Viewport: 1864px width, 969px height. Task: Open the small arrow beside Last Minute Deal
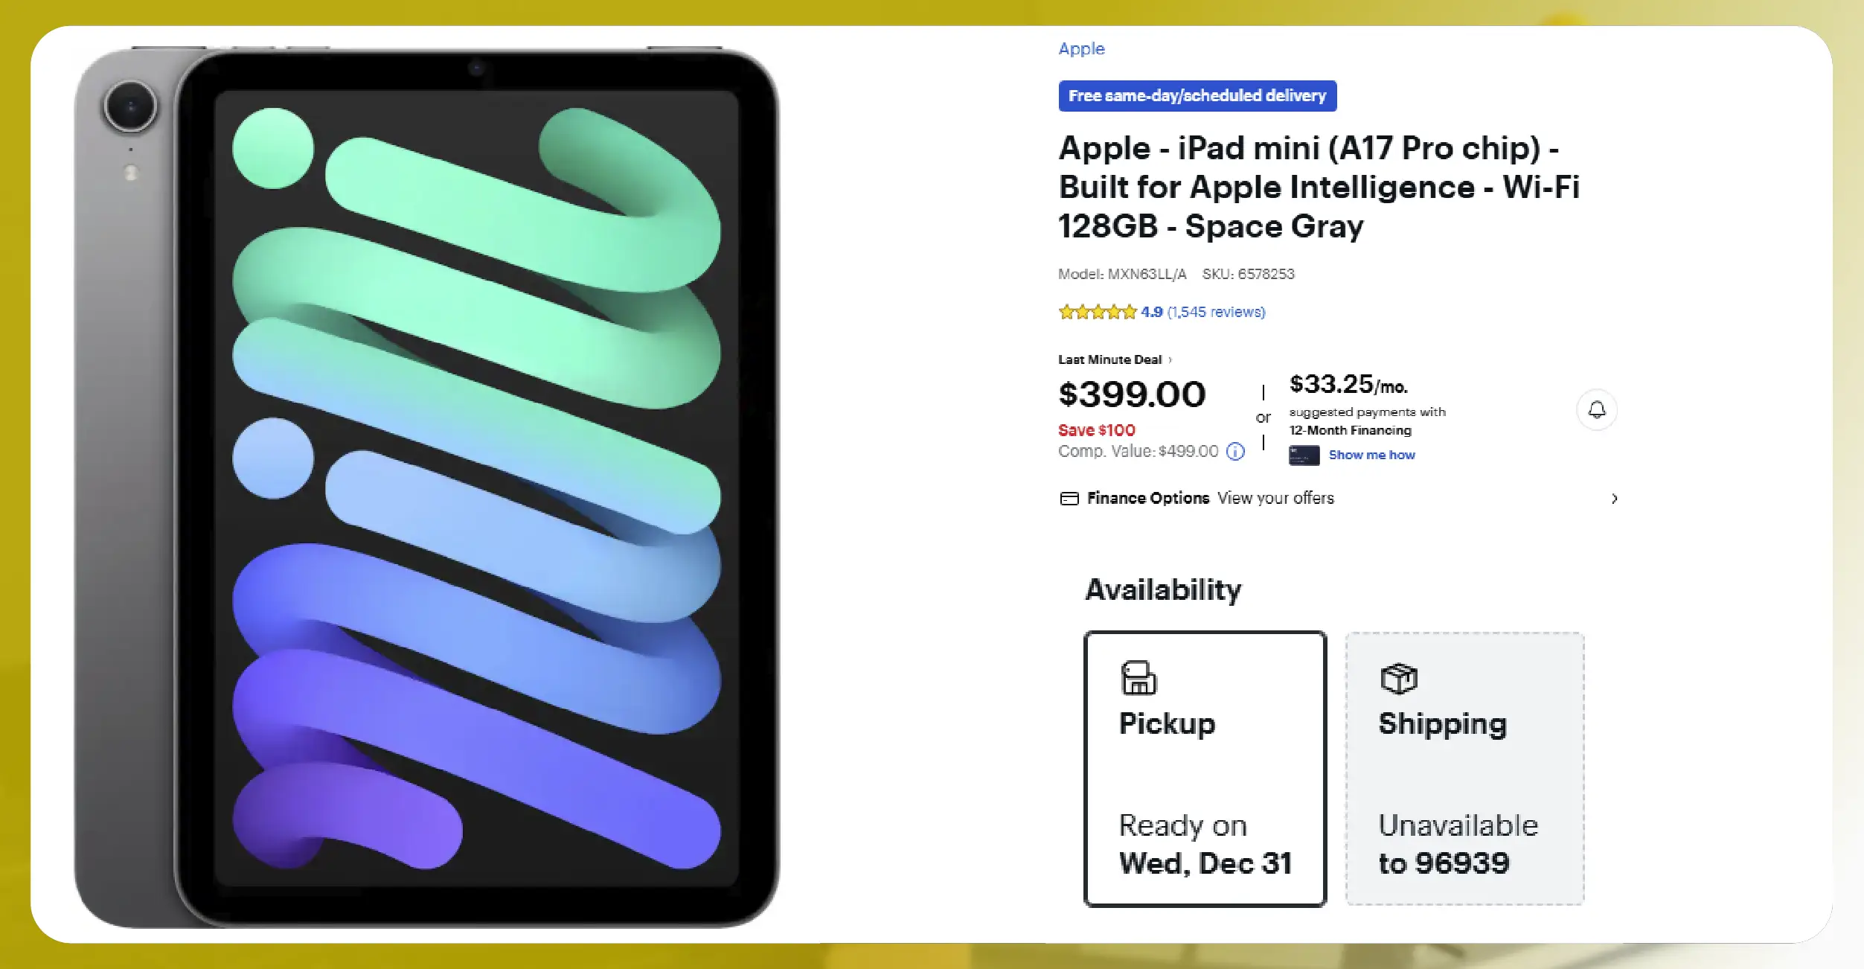coord(1170,360)
